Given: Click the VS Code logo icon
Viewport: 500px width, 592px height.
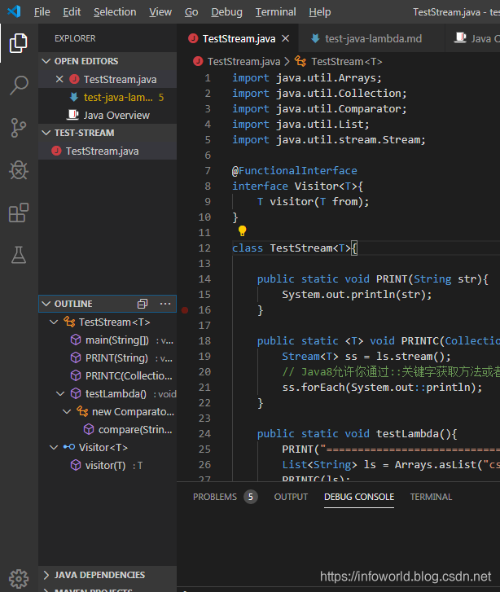Looking at the screenshot, I should tap(14, 11).
